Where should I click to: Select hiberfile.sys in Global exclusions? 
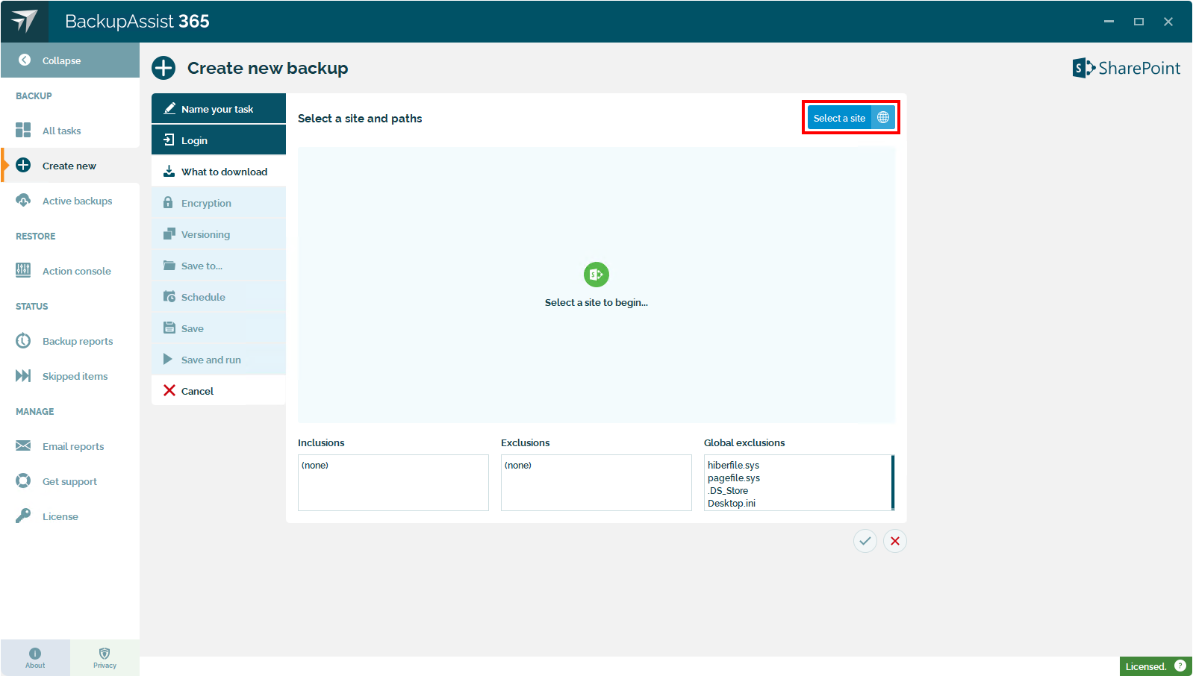coord(733,466)
